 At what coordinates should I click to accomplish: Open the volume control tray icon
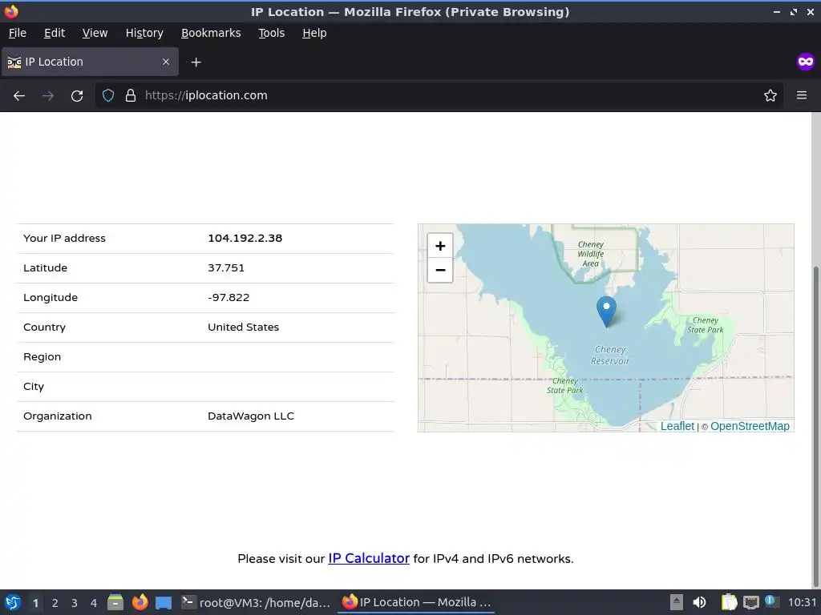[699, 602]
